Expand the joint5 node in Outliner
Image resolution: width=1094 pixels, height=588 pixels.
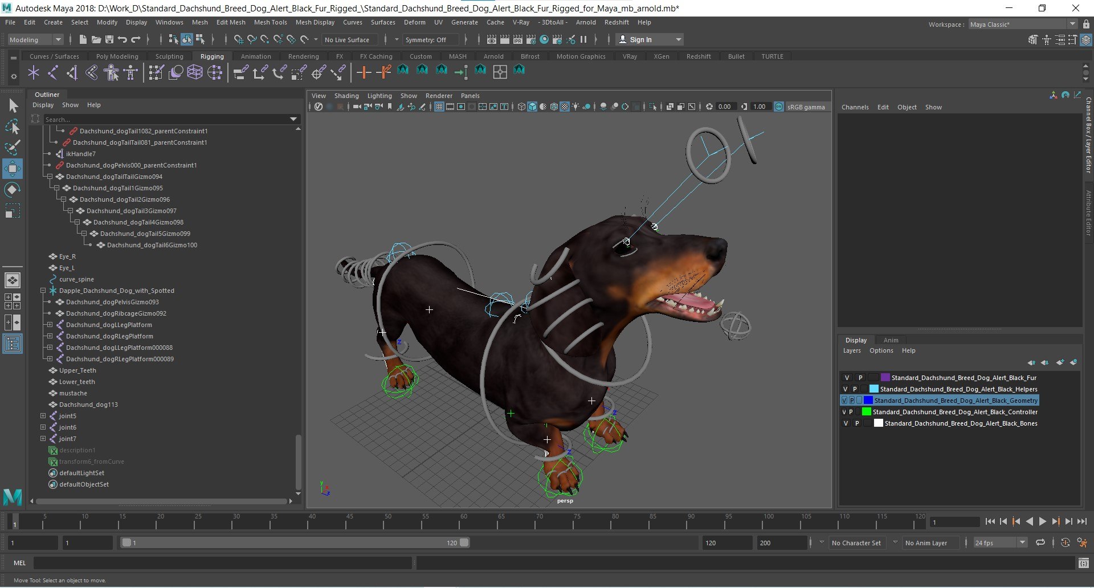coord(43,416)
